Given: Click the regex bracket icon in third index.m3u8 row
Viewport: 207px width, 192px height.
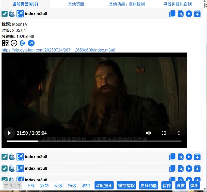Looking at the screenshot, I should 20,168.
